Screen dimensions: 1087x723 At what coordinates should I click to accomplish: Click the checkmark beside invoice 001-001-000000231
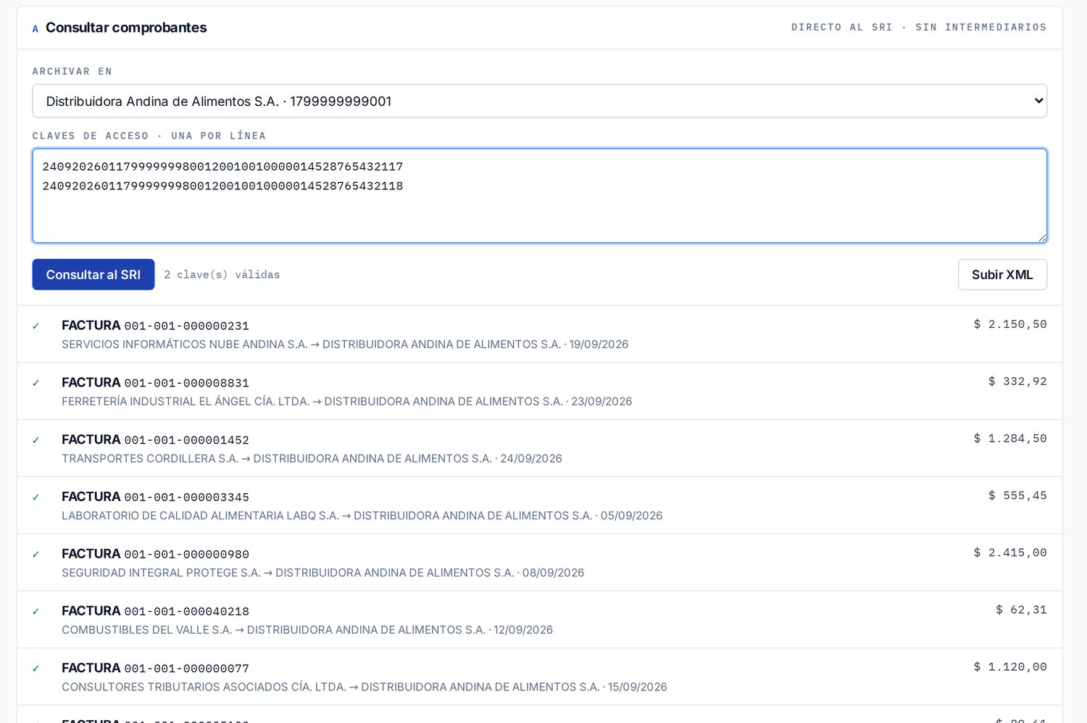36,326
